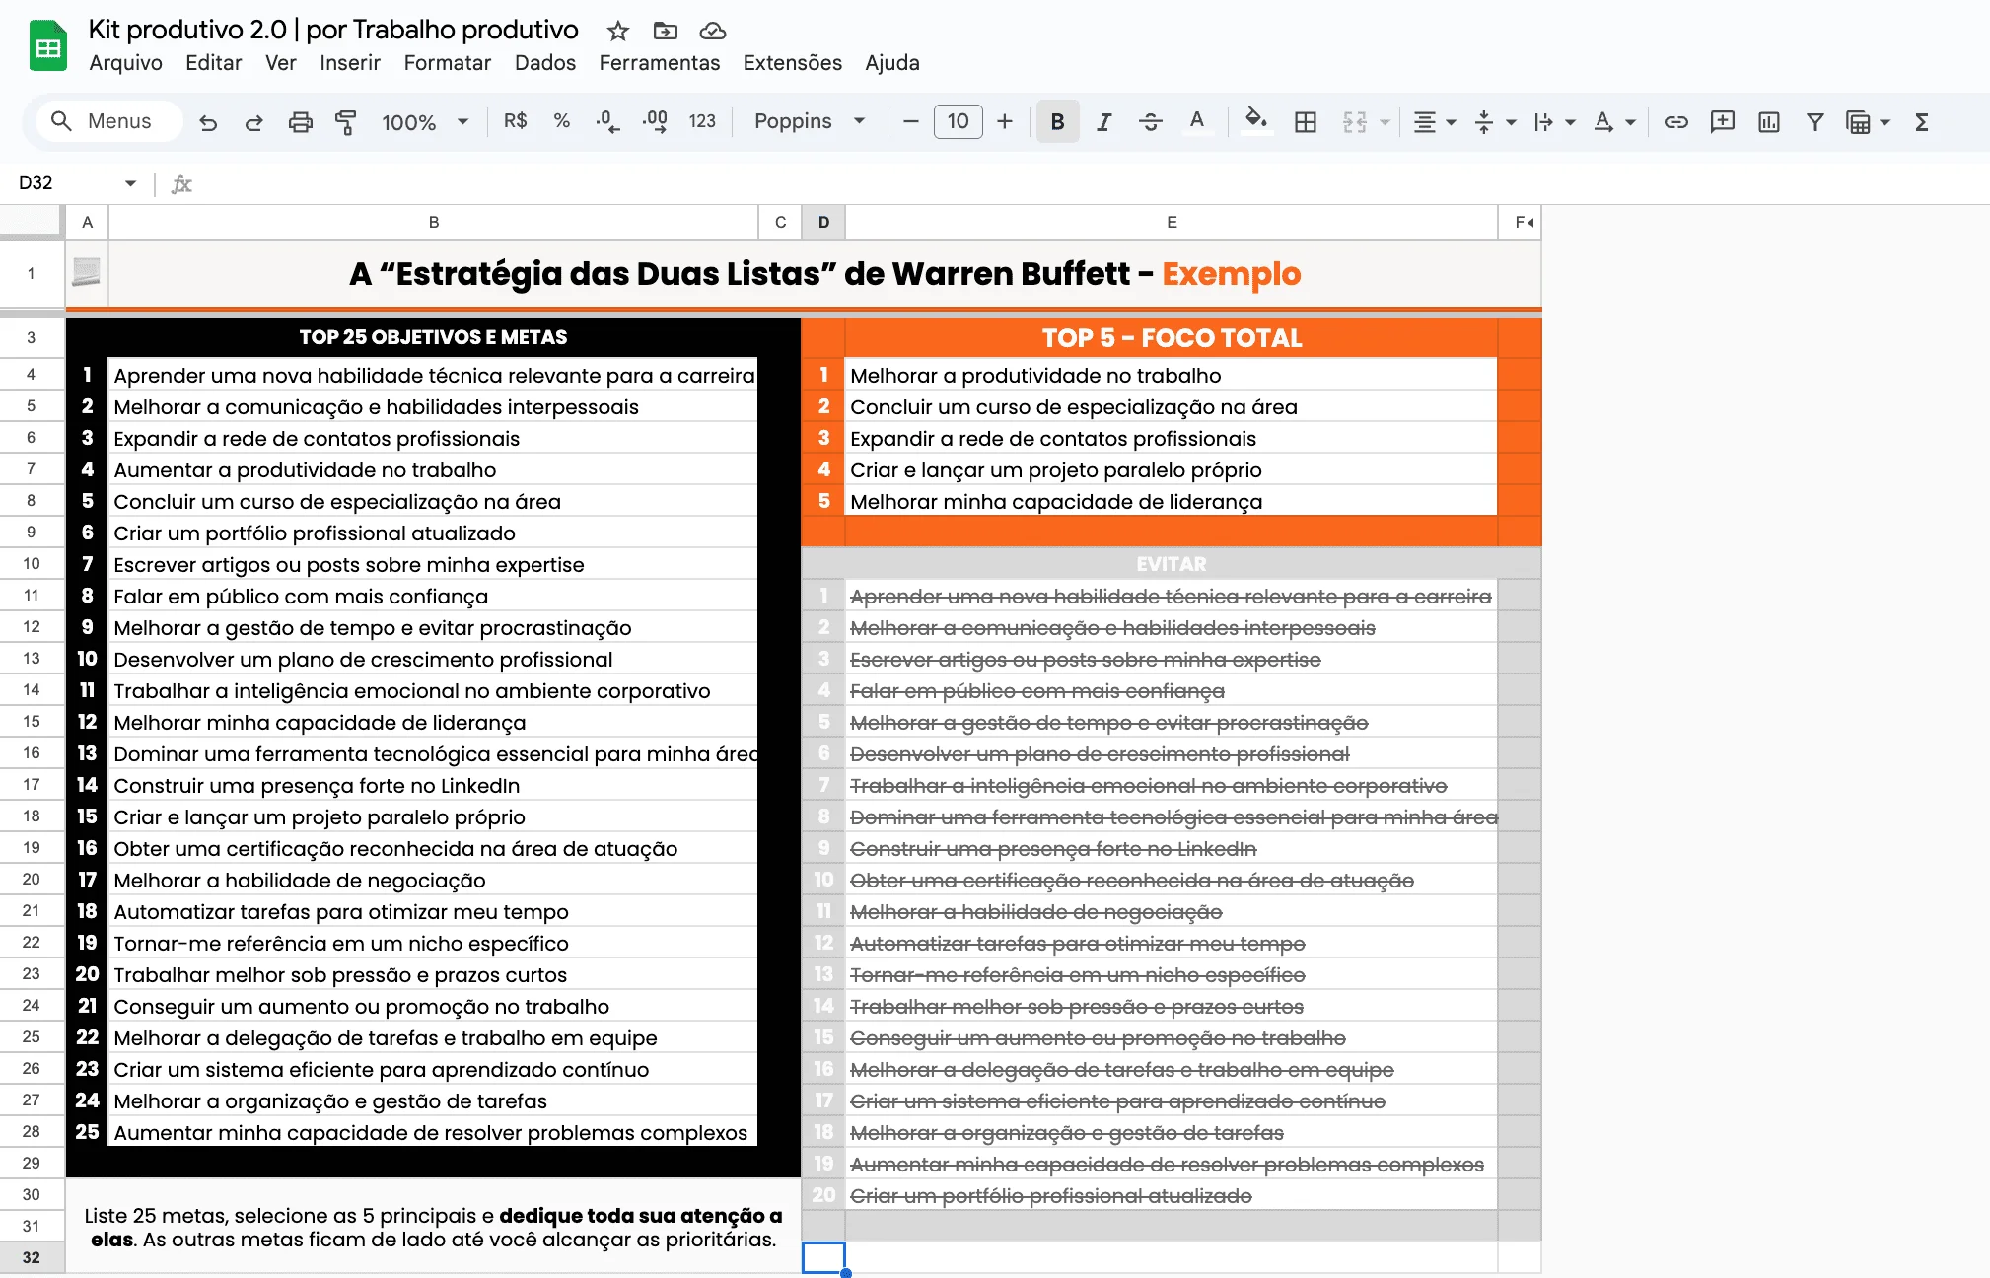Select the column D header
The height and width of the screenshot is (1278, 1990).
(823, 222)
